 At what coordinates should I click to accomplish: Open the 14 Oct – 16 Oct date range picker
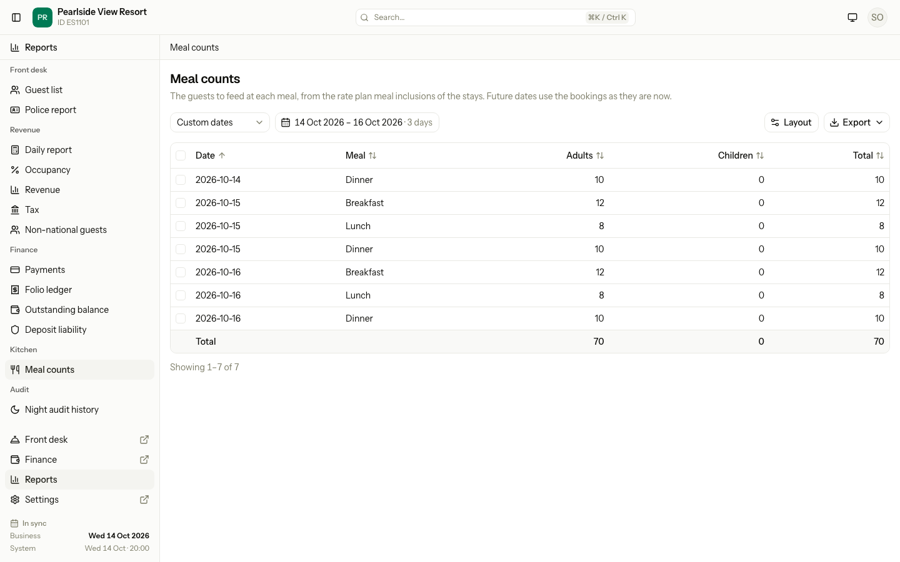[357, 122]
